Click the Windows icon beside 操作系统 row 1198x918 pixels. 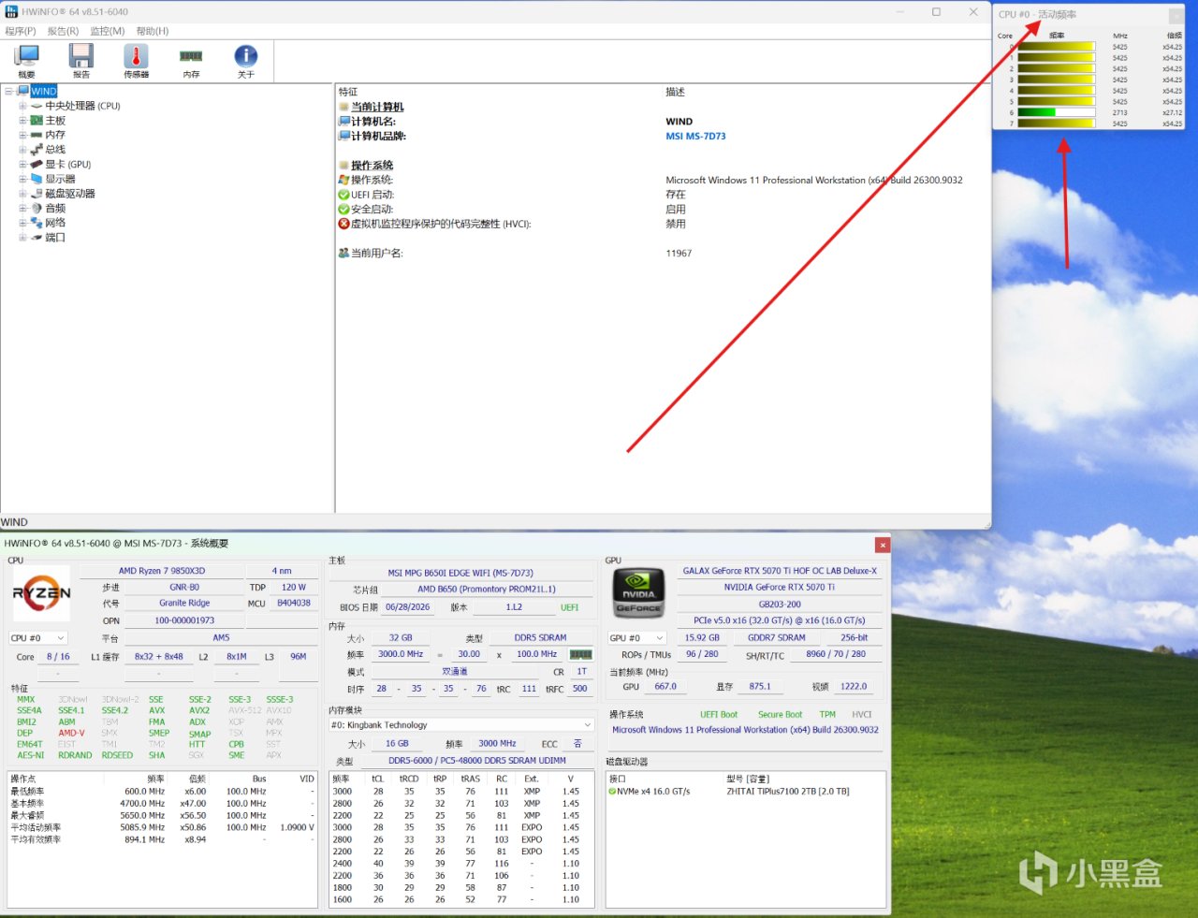coord(343,180)
